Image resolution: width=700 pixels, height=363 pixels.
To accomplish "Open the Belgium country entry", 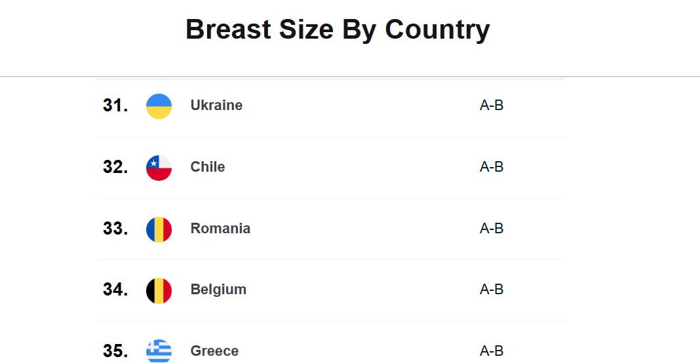I will (218, 290).
